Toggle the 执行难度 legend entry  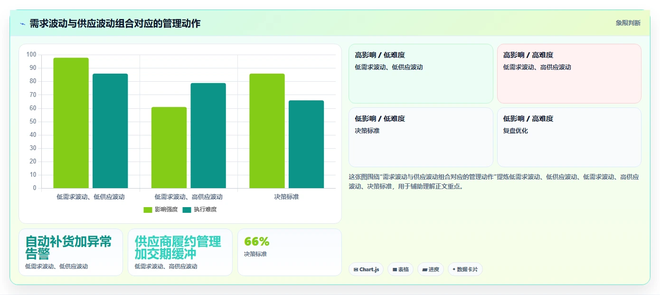(199, 209)
